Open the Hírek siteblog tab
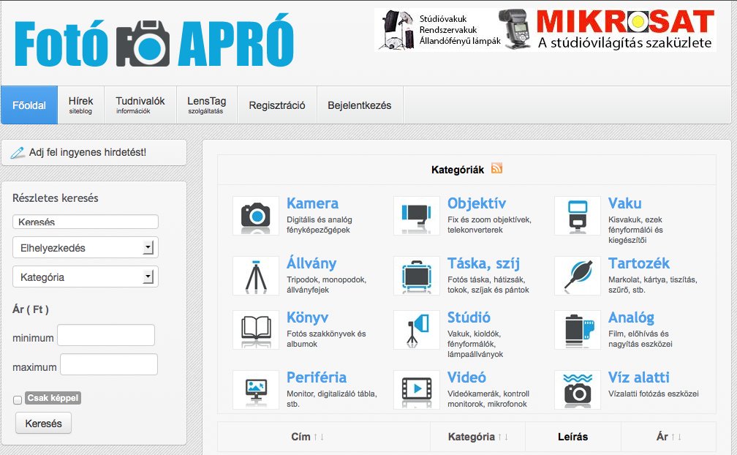 81,105
